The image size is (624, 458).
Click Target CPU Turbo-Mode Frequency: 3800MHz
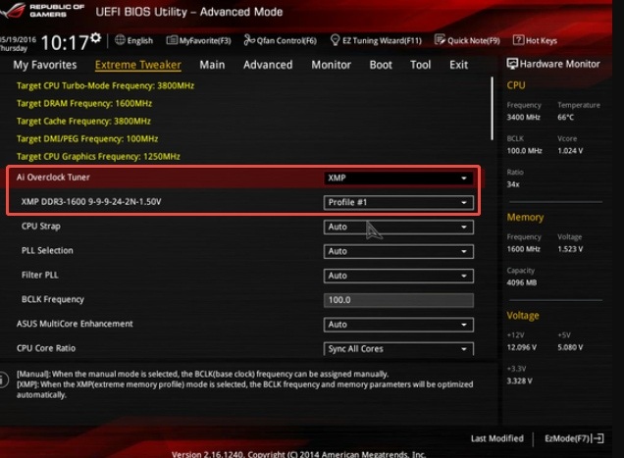coord(105,85)
